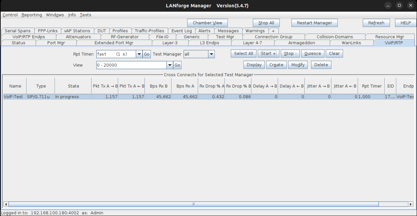
Task: Click the Stop All button
Action: [x=266, y=23]
